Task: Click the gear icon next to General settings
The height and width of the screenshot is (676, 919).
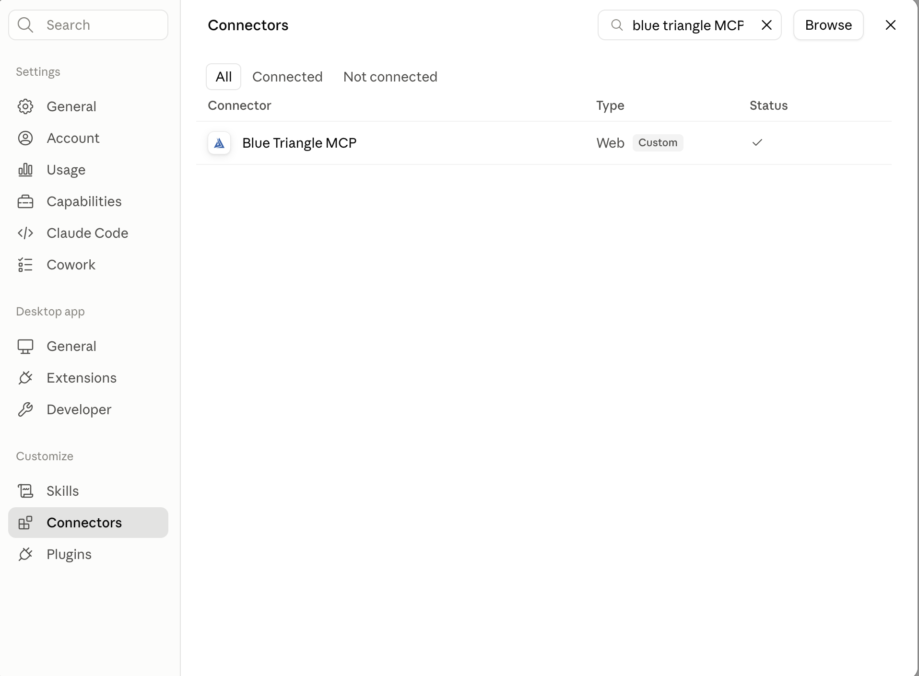Action: (x=25, y=106)
